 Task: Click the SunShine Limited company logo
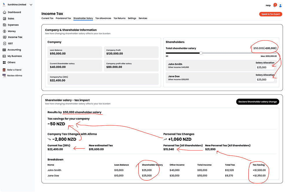tap(4, 5)
